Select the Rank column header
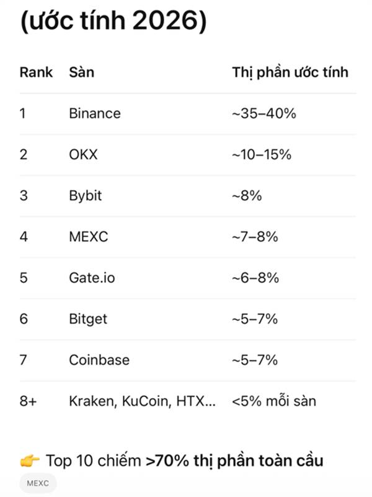The width and height of the screenshot is (372, 497). click(x=36, y=72)
